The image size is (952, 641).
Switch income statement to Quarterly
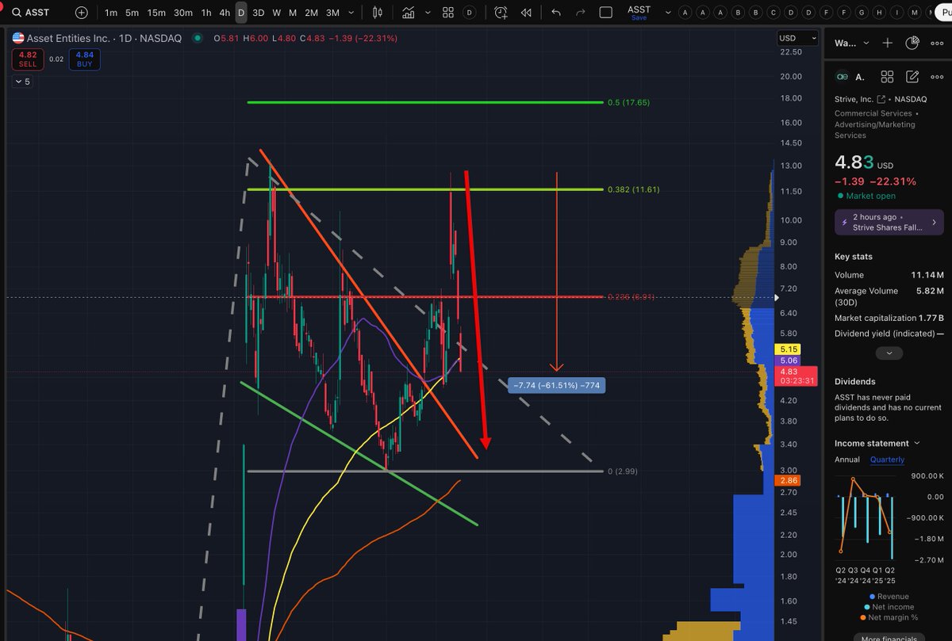point(887,460)
